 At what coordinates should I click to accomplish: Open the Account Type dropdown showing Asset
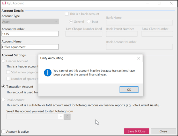30,22
